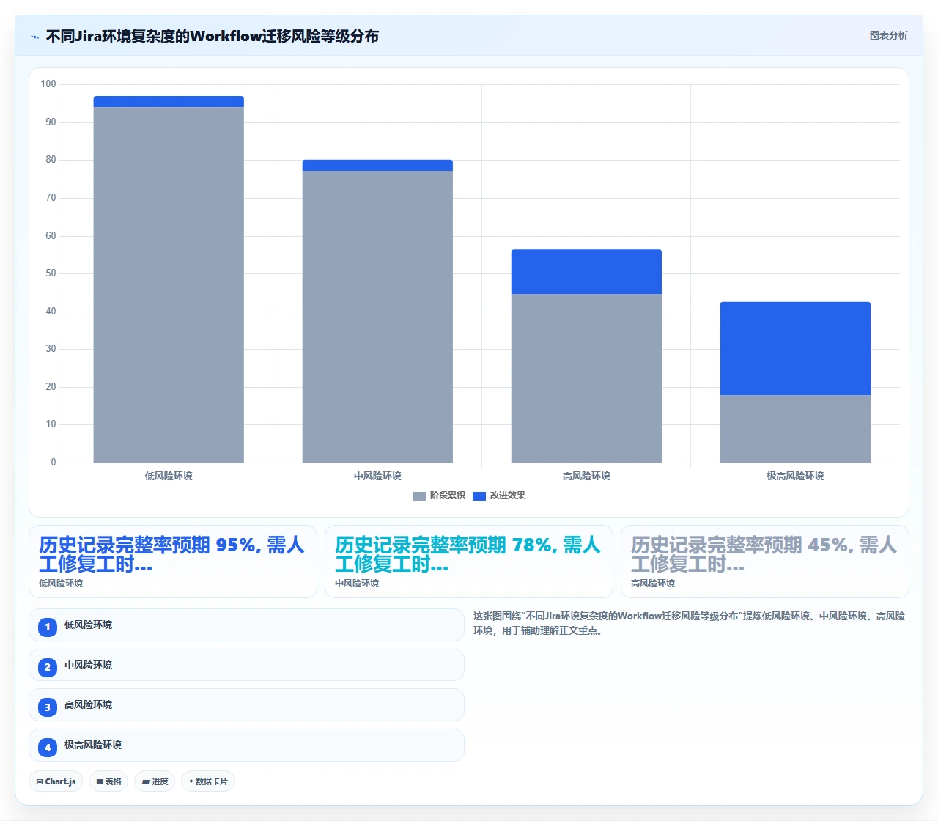Viewport: 938px width, 821px height.
Task: Click the blue segment of the 高风险环境 bar
Action: (586, 272)
